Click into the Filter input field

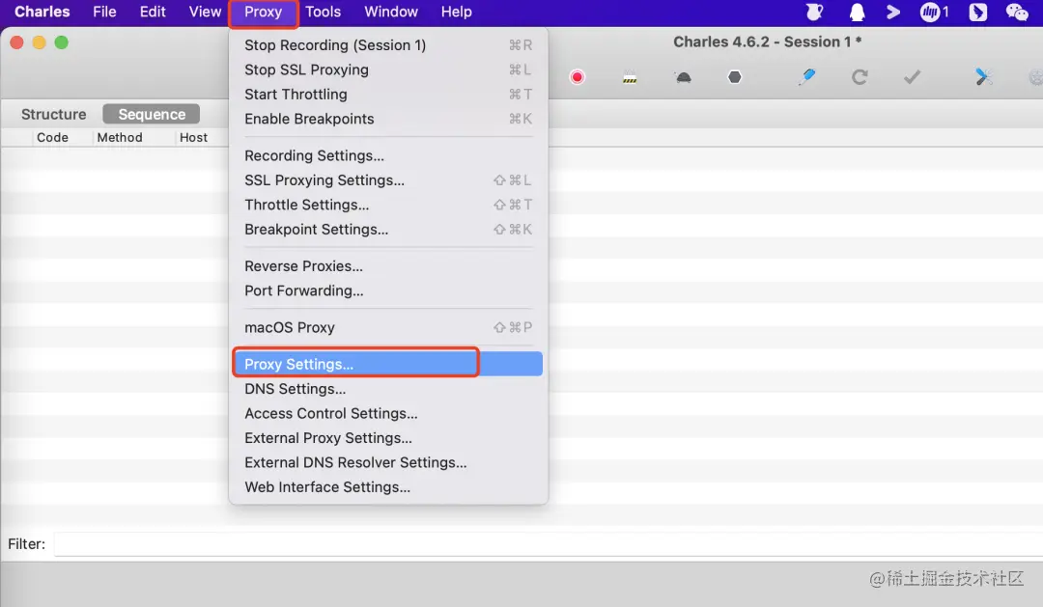click(549, 544)
